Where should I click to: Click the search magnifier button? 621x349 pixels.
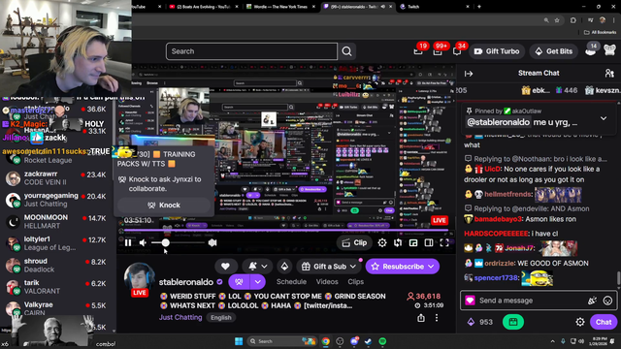pyautogui.click(x=347, y=51)
